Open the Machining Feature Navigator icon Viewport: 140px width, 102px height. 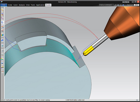coord(2,27)
